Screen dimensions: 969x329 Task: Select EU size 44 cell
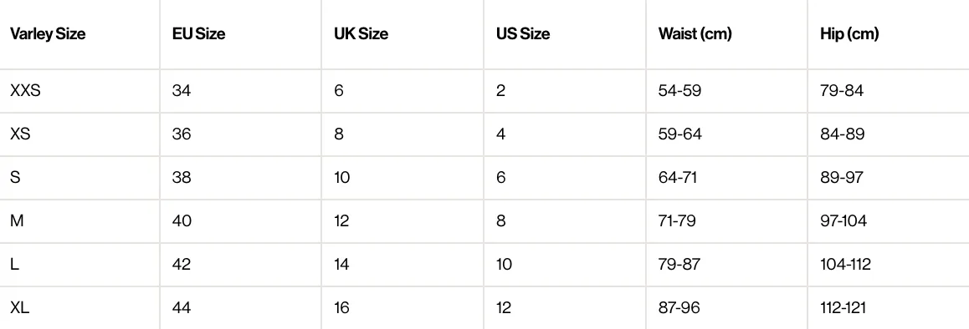[x=182, y=307]
